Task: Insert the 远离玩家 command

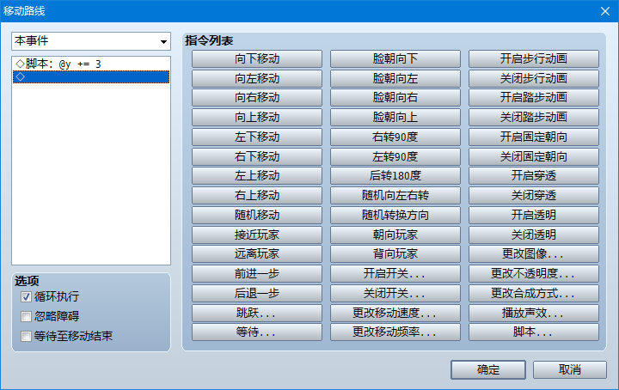Action: 257,254
